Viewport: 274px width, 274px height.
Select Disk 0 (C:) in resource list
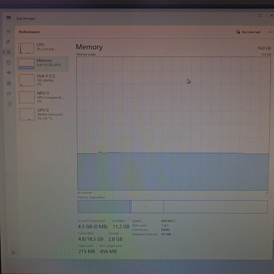[x=43, y=80]
